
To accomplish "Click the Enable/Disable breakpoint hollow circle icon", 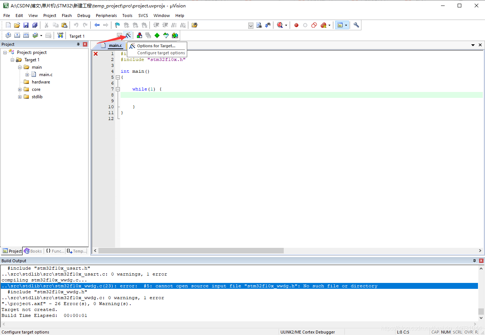I will tap(305, 25).
